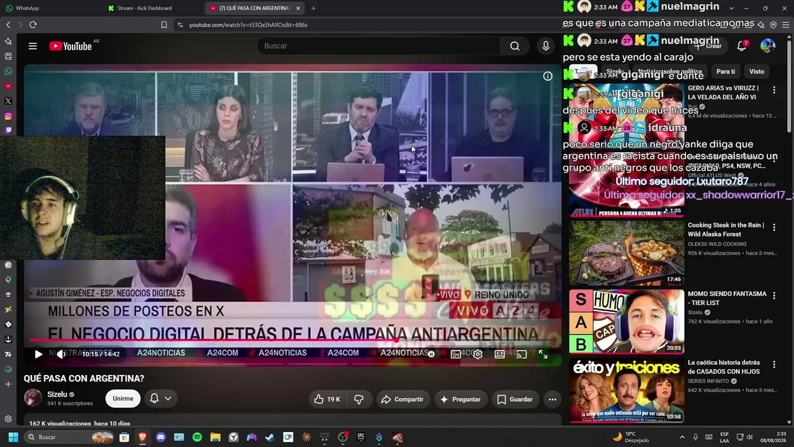Open Brave browser from the taskbar

pyautogui.click(x=143, y=437)
